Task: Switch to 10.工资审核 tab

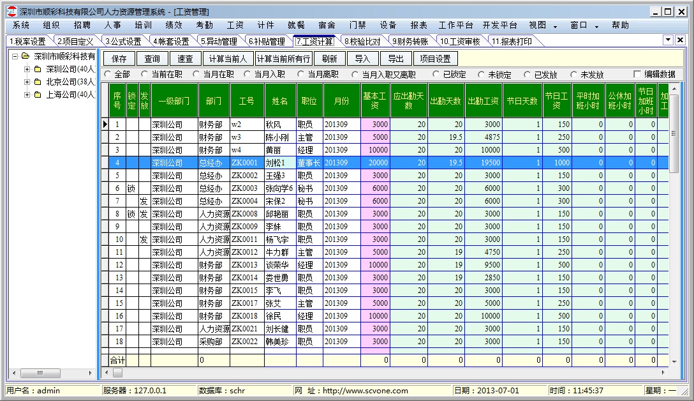Action: coord(460,42)
